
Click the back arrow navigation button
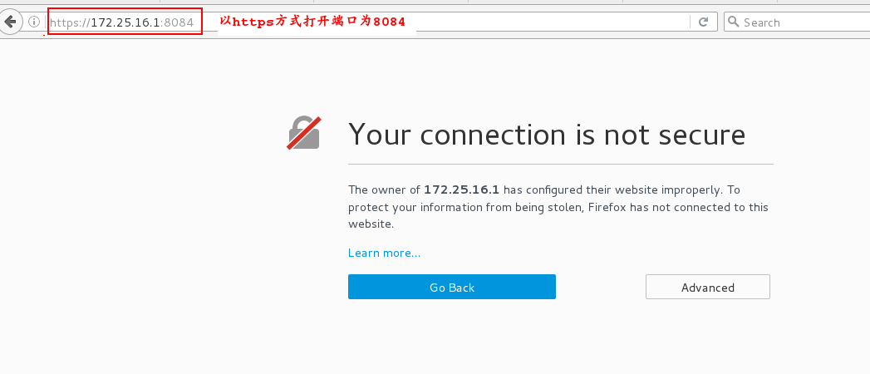tap(10, 22)
